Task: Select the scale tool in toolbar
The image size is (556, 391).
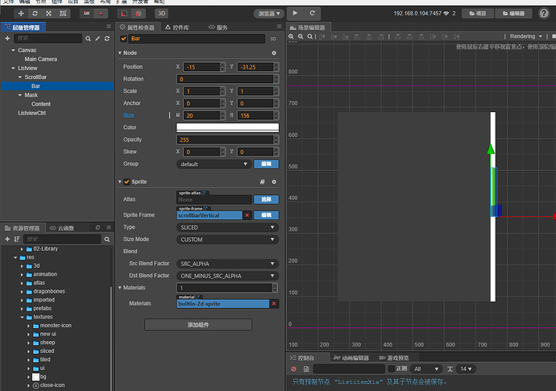Action: [50, 14]
